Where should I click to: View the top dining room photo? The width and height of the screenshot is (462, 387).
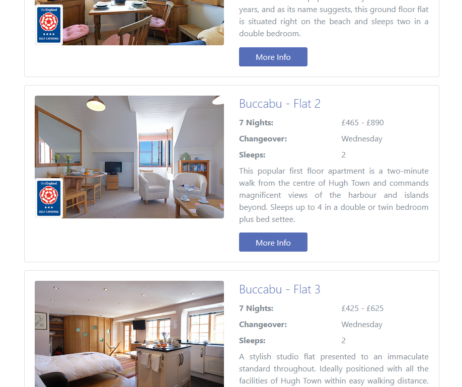[x=129, y=23]
